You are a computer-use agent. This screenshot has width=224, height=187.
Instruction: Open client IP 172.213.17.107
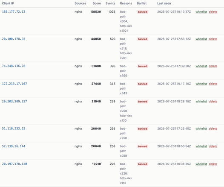(x=14, y=84)
